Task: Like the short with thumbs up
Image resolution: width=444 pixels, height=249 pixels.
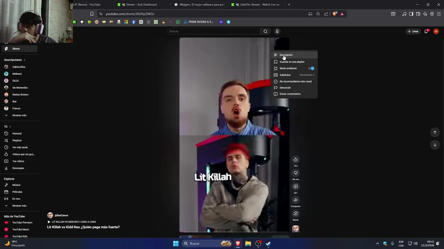Action: click(296, 159)
